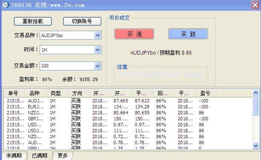Sort by the 品种 column header
This screenshot has height=160, width=261.
36,93
